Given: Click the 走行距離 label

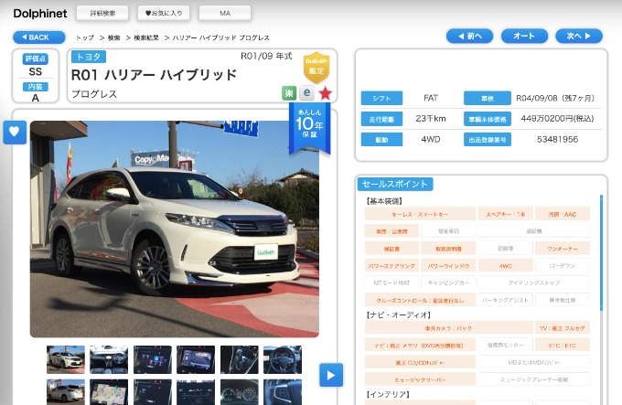Looking at the screenshot, I should click(x=381, y=119).
